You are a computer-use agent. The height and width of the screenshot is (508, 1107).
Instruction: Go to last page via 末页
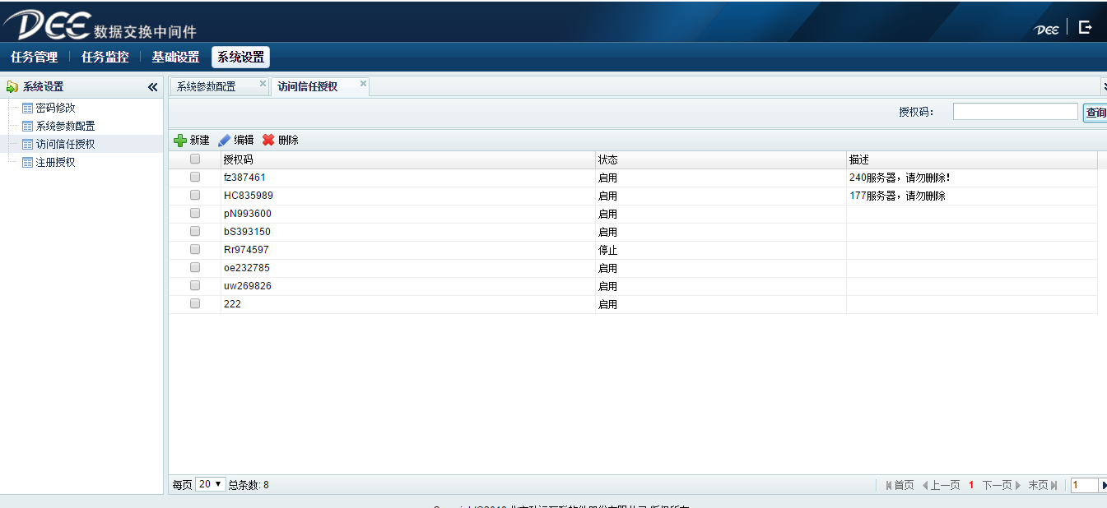pos(1043,485)
